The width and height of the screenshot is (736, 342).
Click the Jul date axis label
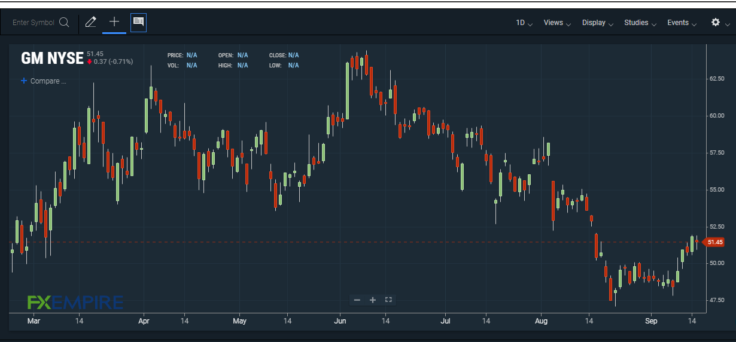pyautogui.click(x=446, y=321)
